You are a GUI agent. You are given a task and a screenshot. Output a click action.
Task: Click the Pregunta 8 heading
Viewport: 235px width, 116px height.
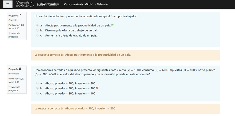tap(15, 69)
